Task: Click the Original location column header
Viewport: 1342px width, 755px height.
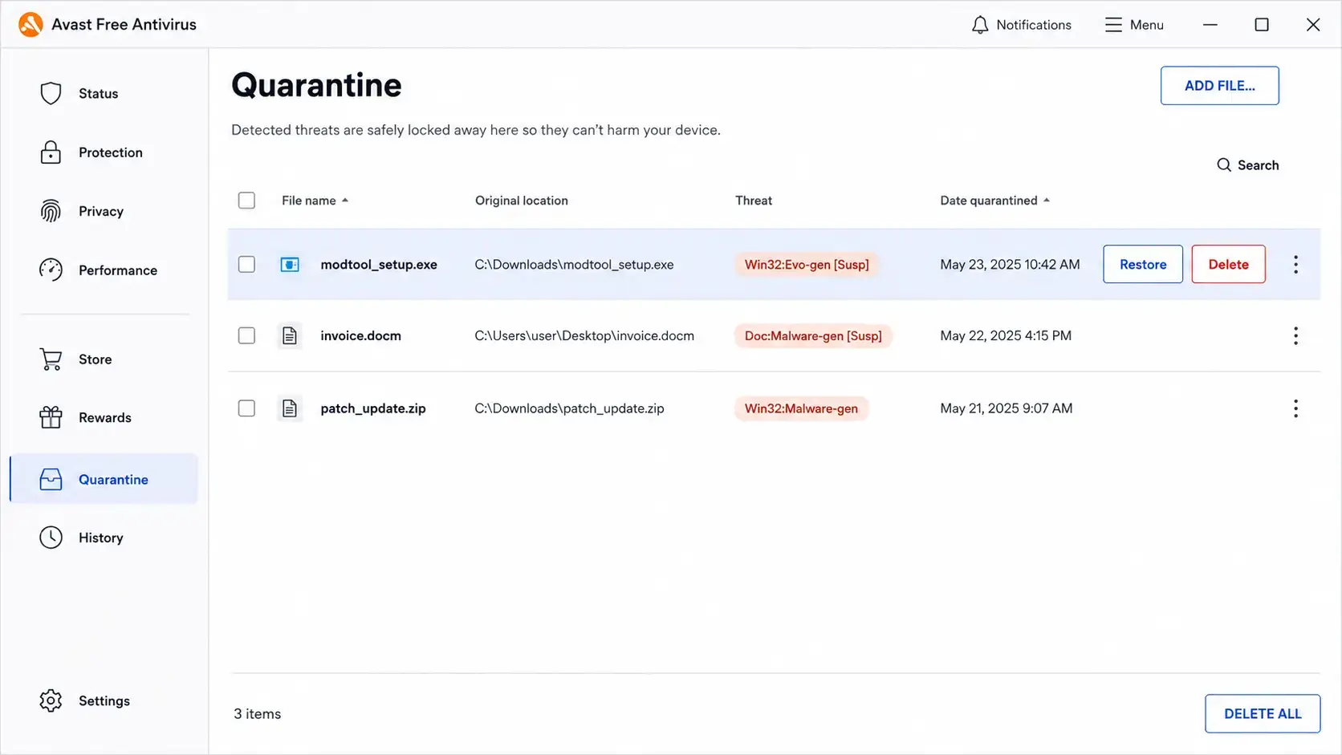Action: [522, 201]
